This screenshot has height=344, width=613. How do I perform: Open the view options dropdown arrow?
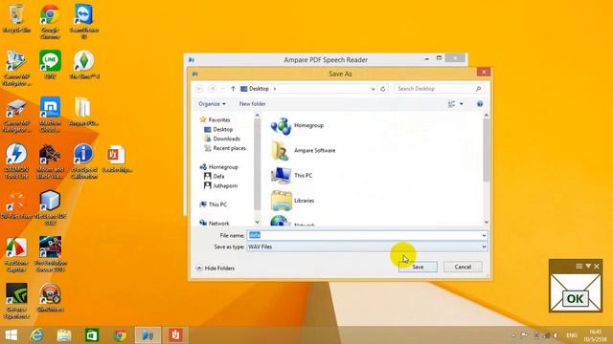tap(462, 104)
